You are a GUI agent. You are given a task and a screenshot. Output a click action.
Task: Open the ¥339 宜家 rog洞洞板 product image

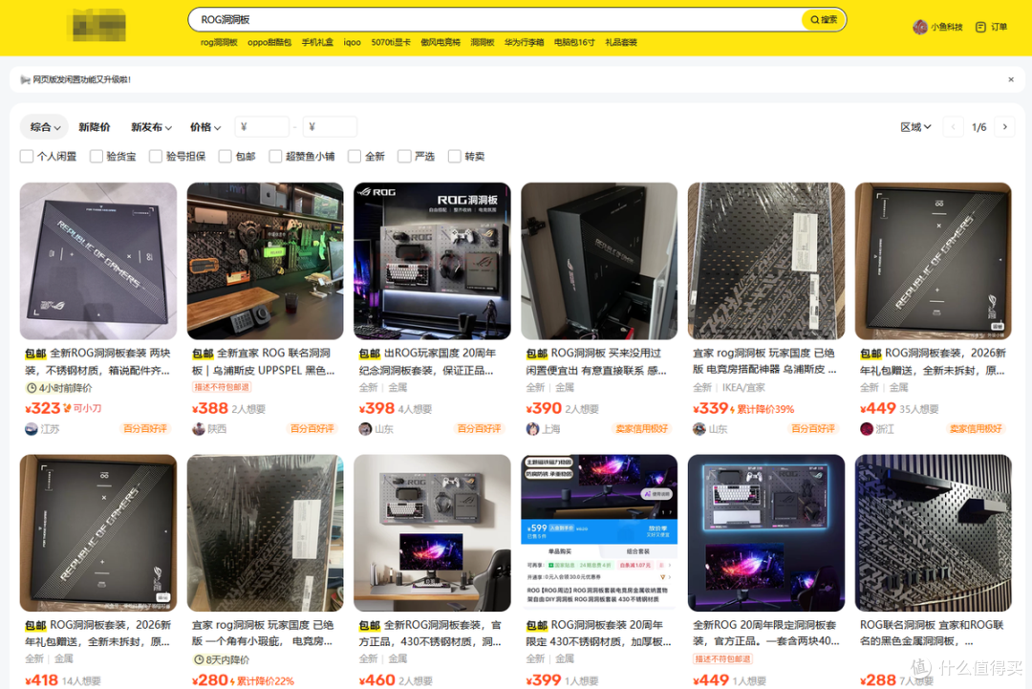tap(766, 261)
